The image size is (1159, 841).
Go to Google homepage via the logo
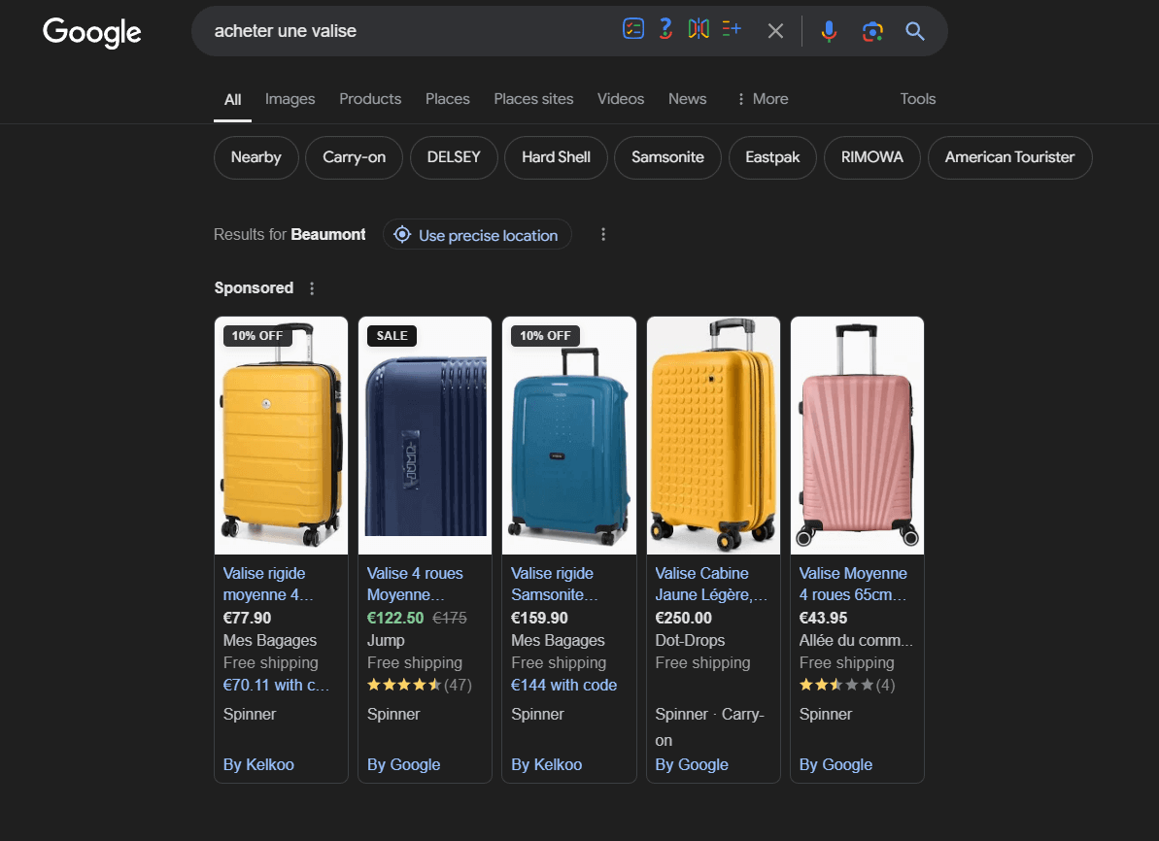coord(92,32)
